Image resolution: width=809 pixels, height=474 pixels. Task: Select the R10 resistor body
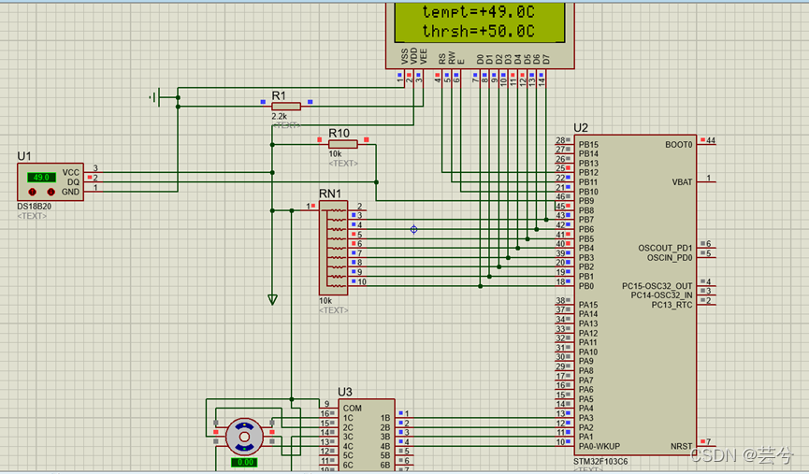click(x=343, y=144)
